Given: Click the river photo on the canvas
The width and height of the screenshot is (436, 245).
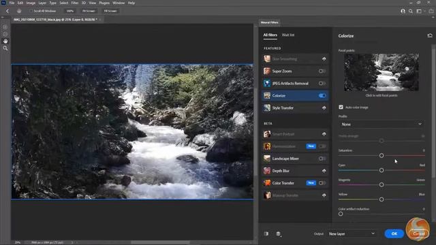Looking at the screenshot, I should [132, 131].
